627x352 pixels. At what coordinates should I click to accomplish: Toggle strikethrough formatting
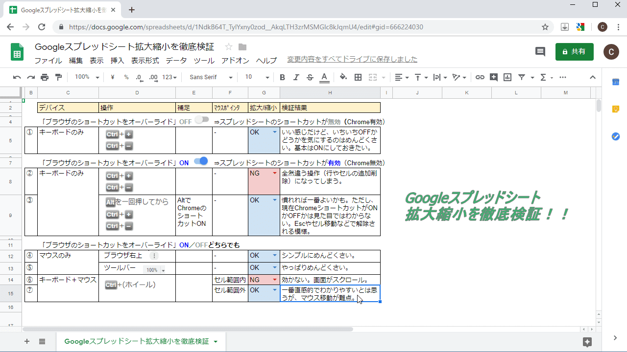pyautogui.click(x=310, y=77)
